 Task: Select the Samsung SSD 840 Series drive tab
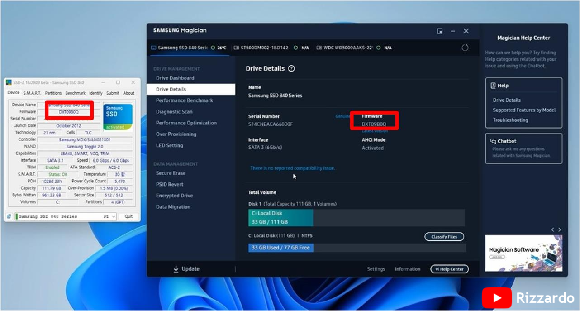189,48
